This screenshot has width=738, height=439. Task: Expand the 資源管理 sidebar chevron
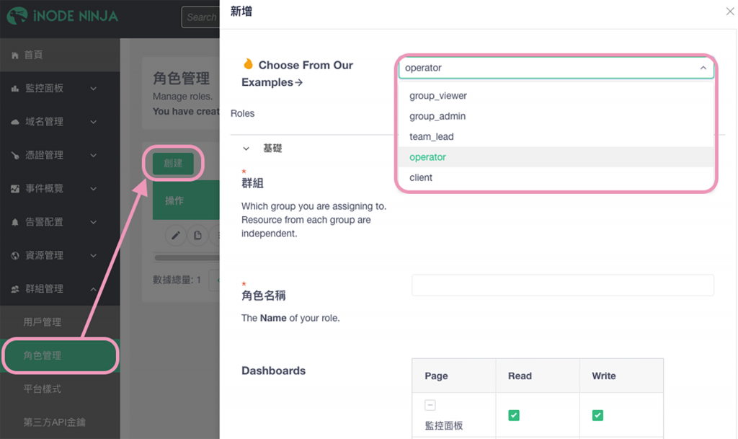[94, 255]
